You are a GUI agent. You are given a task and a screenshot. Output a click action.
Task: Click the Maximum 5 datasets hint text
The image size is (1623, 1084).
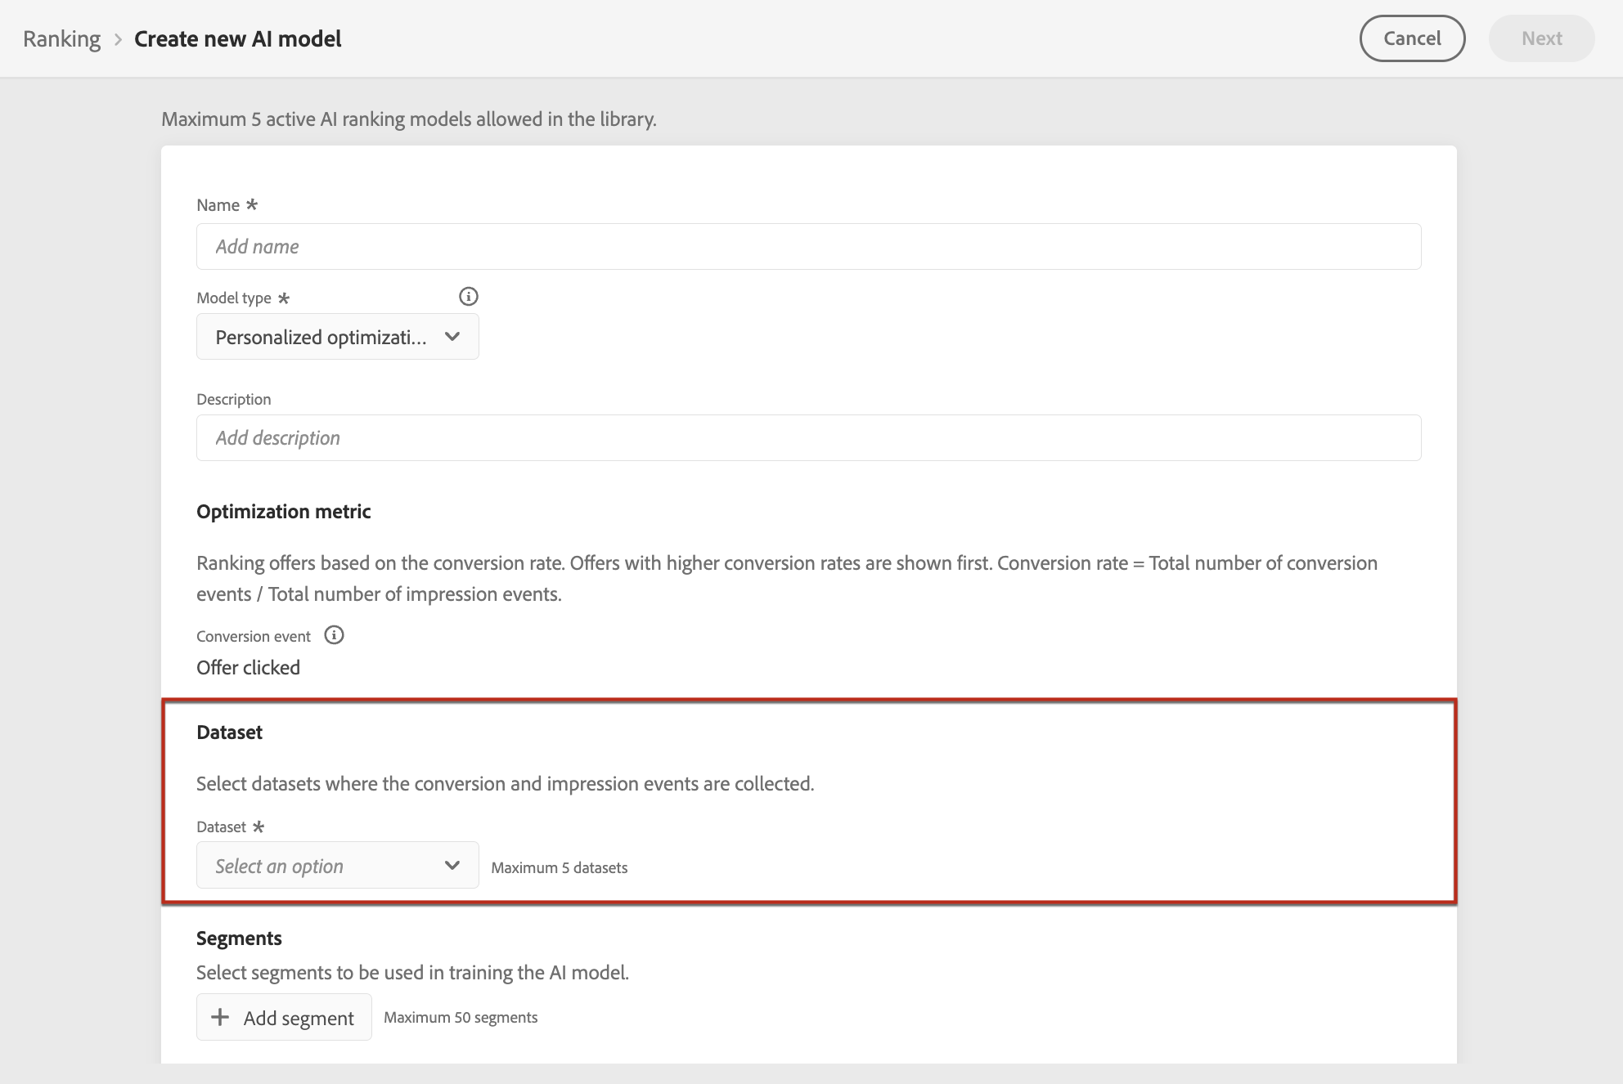click(x=559, y=867)
